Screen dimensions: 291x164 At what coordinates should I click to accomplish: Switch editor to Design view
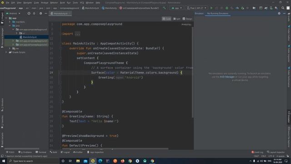(x=187, y=19)
